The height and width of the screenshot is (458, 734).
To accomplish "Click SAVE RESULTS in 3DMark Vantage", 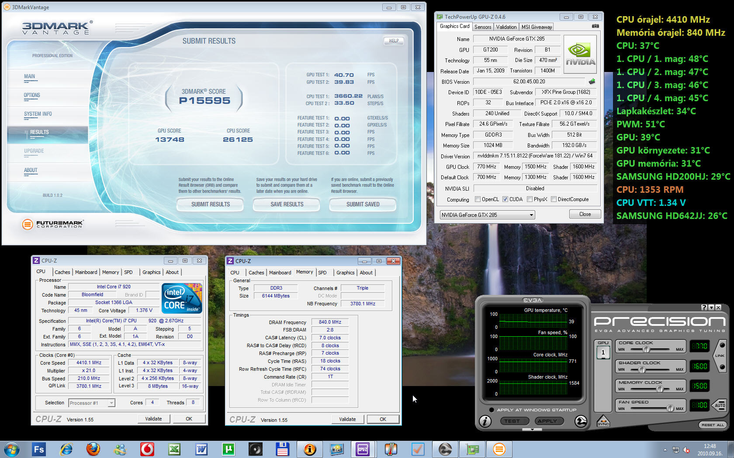I will pos(287,204).
